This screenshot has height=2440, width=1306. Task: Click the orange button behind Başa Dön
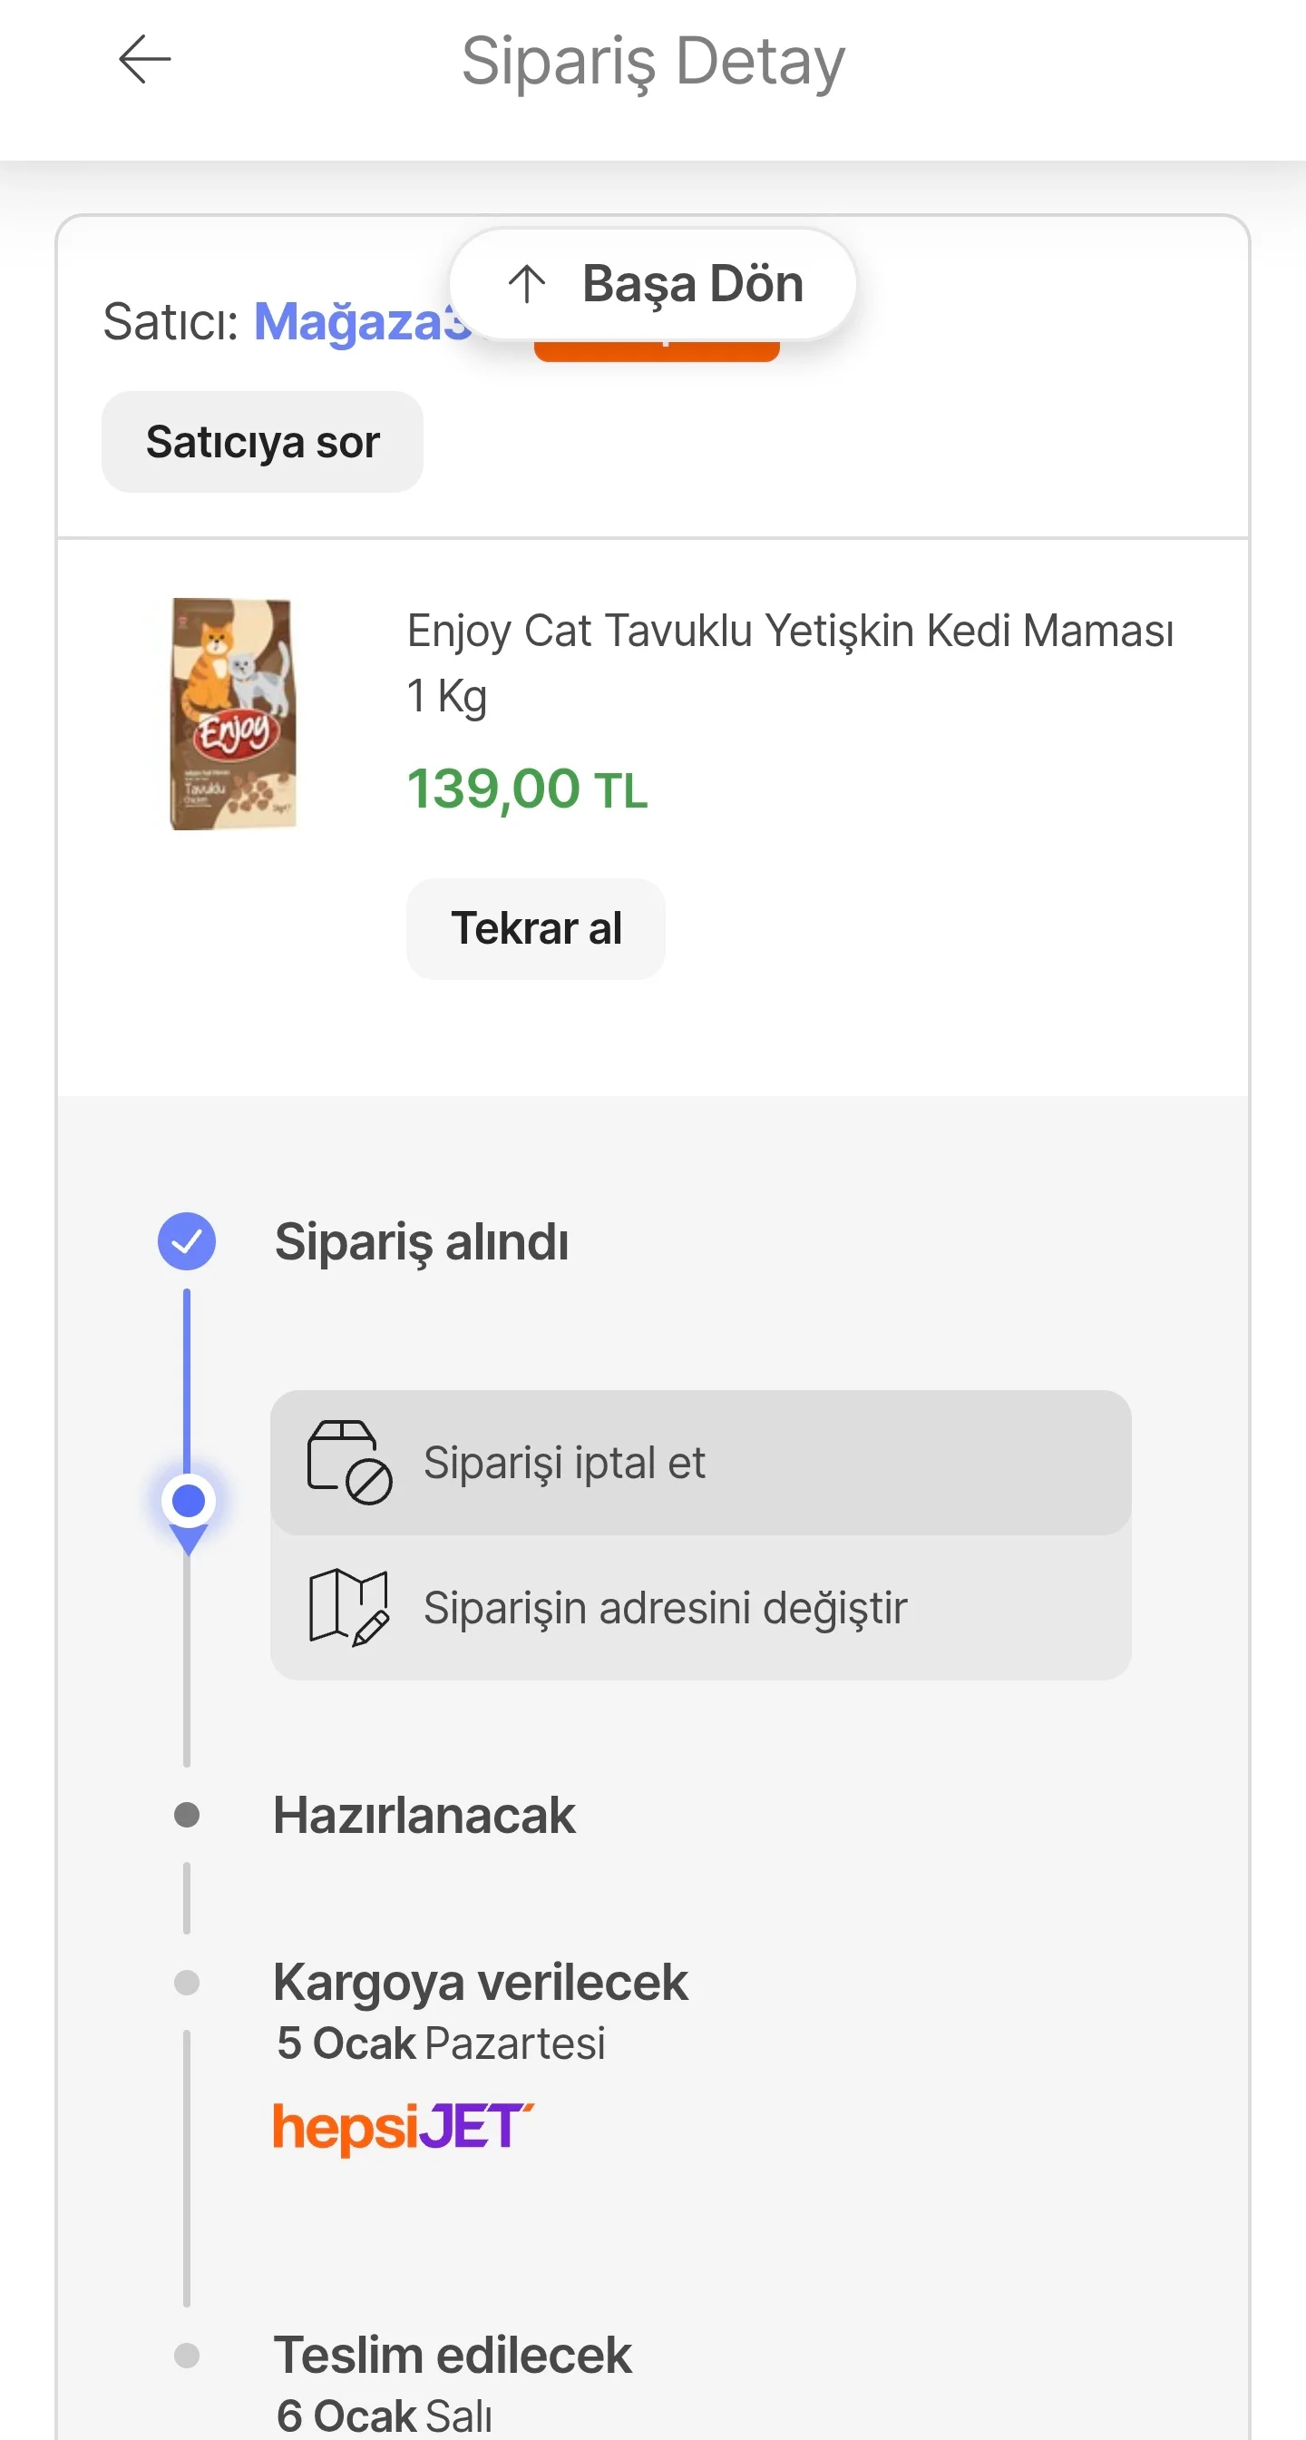point(657,351)
